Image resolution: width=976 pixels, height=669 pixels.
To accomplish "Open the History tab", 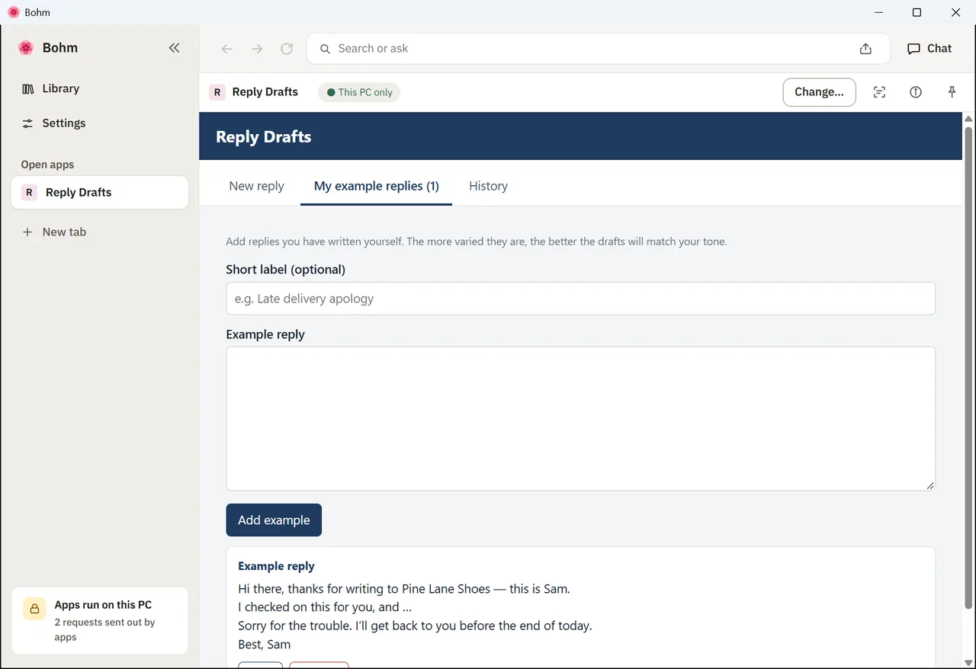I will pyautogui.click(x=488, y=186).
